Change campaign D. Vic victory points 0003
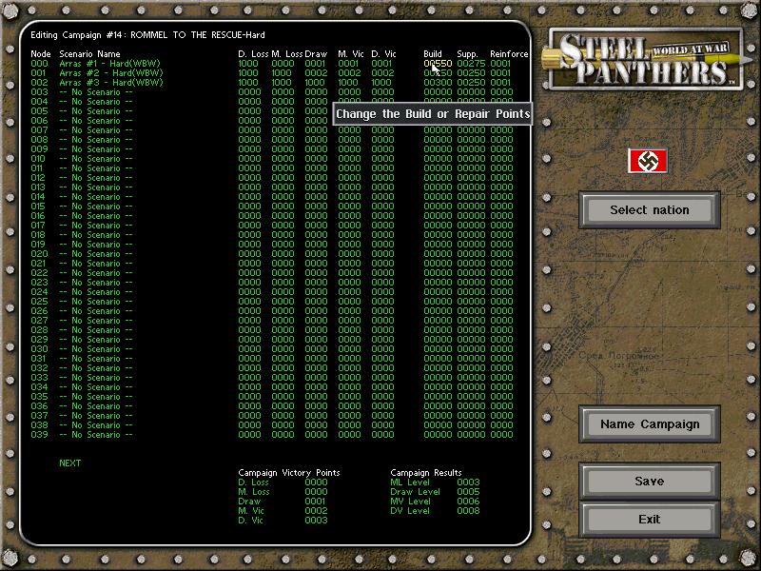Screen dimensions: 761x571 pos(316,520)
